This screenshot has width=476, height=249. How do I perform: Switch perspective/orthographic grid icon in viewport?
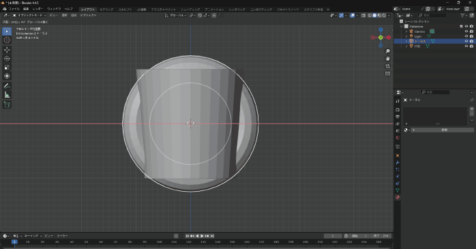coord(387,74)
